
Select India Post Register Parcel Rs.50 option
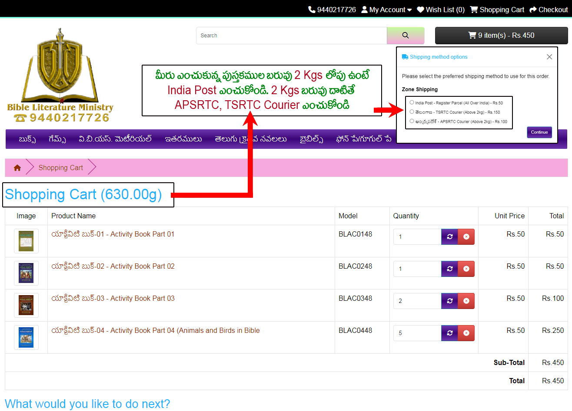pyautogui.click(x=412, y=102)
